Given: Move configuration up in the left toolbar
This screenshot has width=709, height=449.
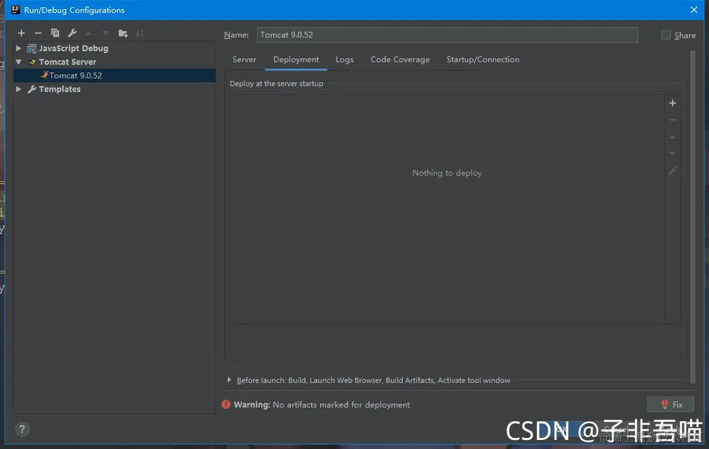Looking at the screenshot, I should click(89, 33).
